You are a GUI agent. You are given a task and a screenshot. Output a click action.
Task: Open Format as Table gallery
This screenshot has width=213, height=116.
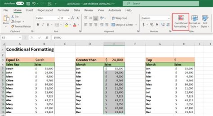click(x=194, y=22)
